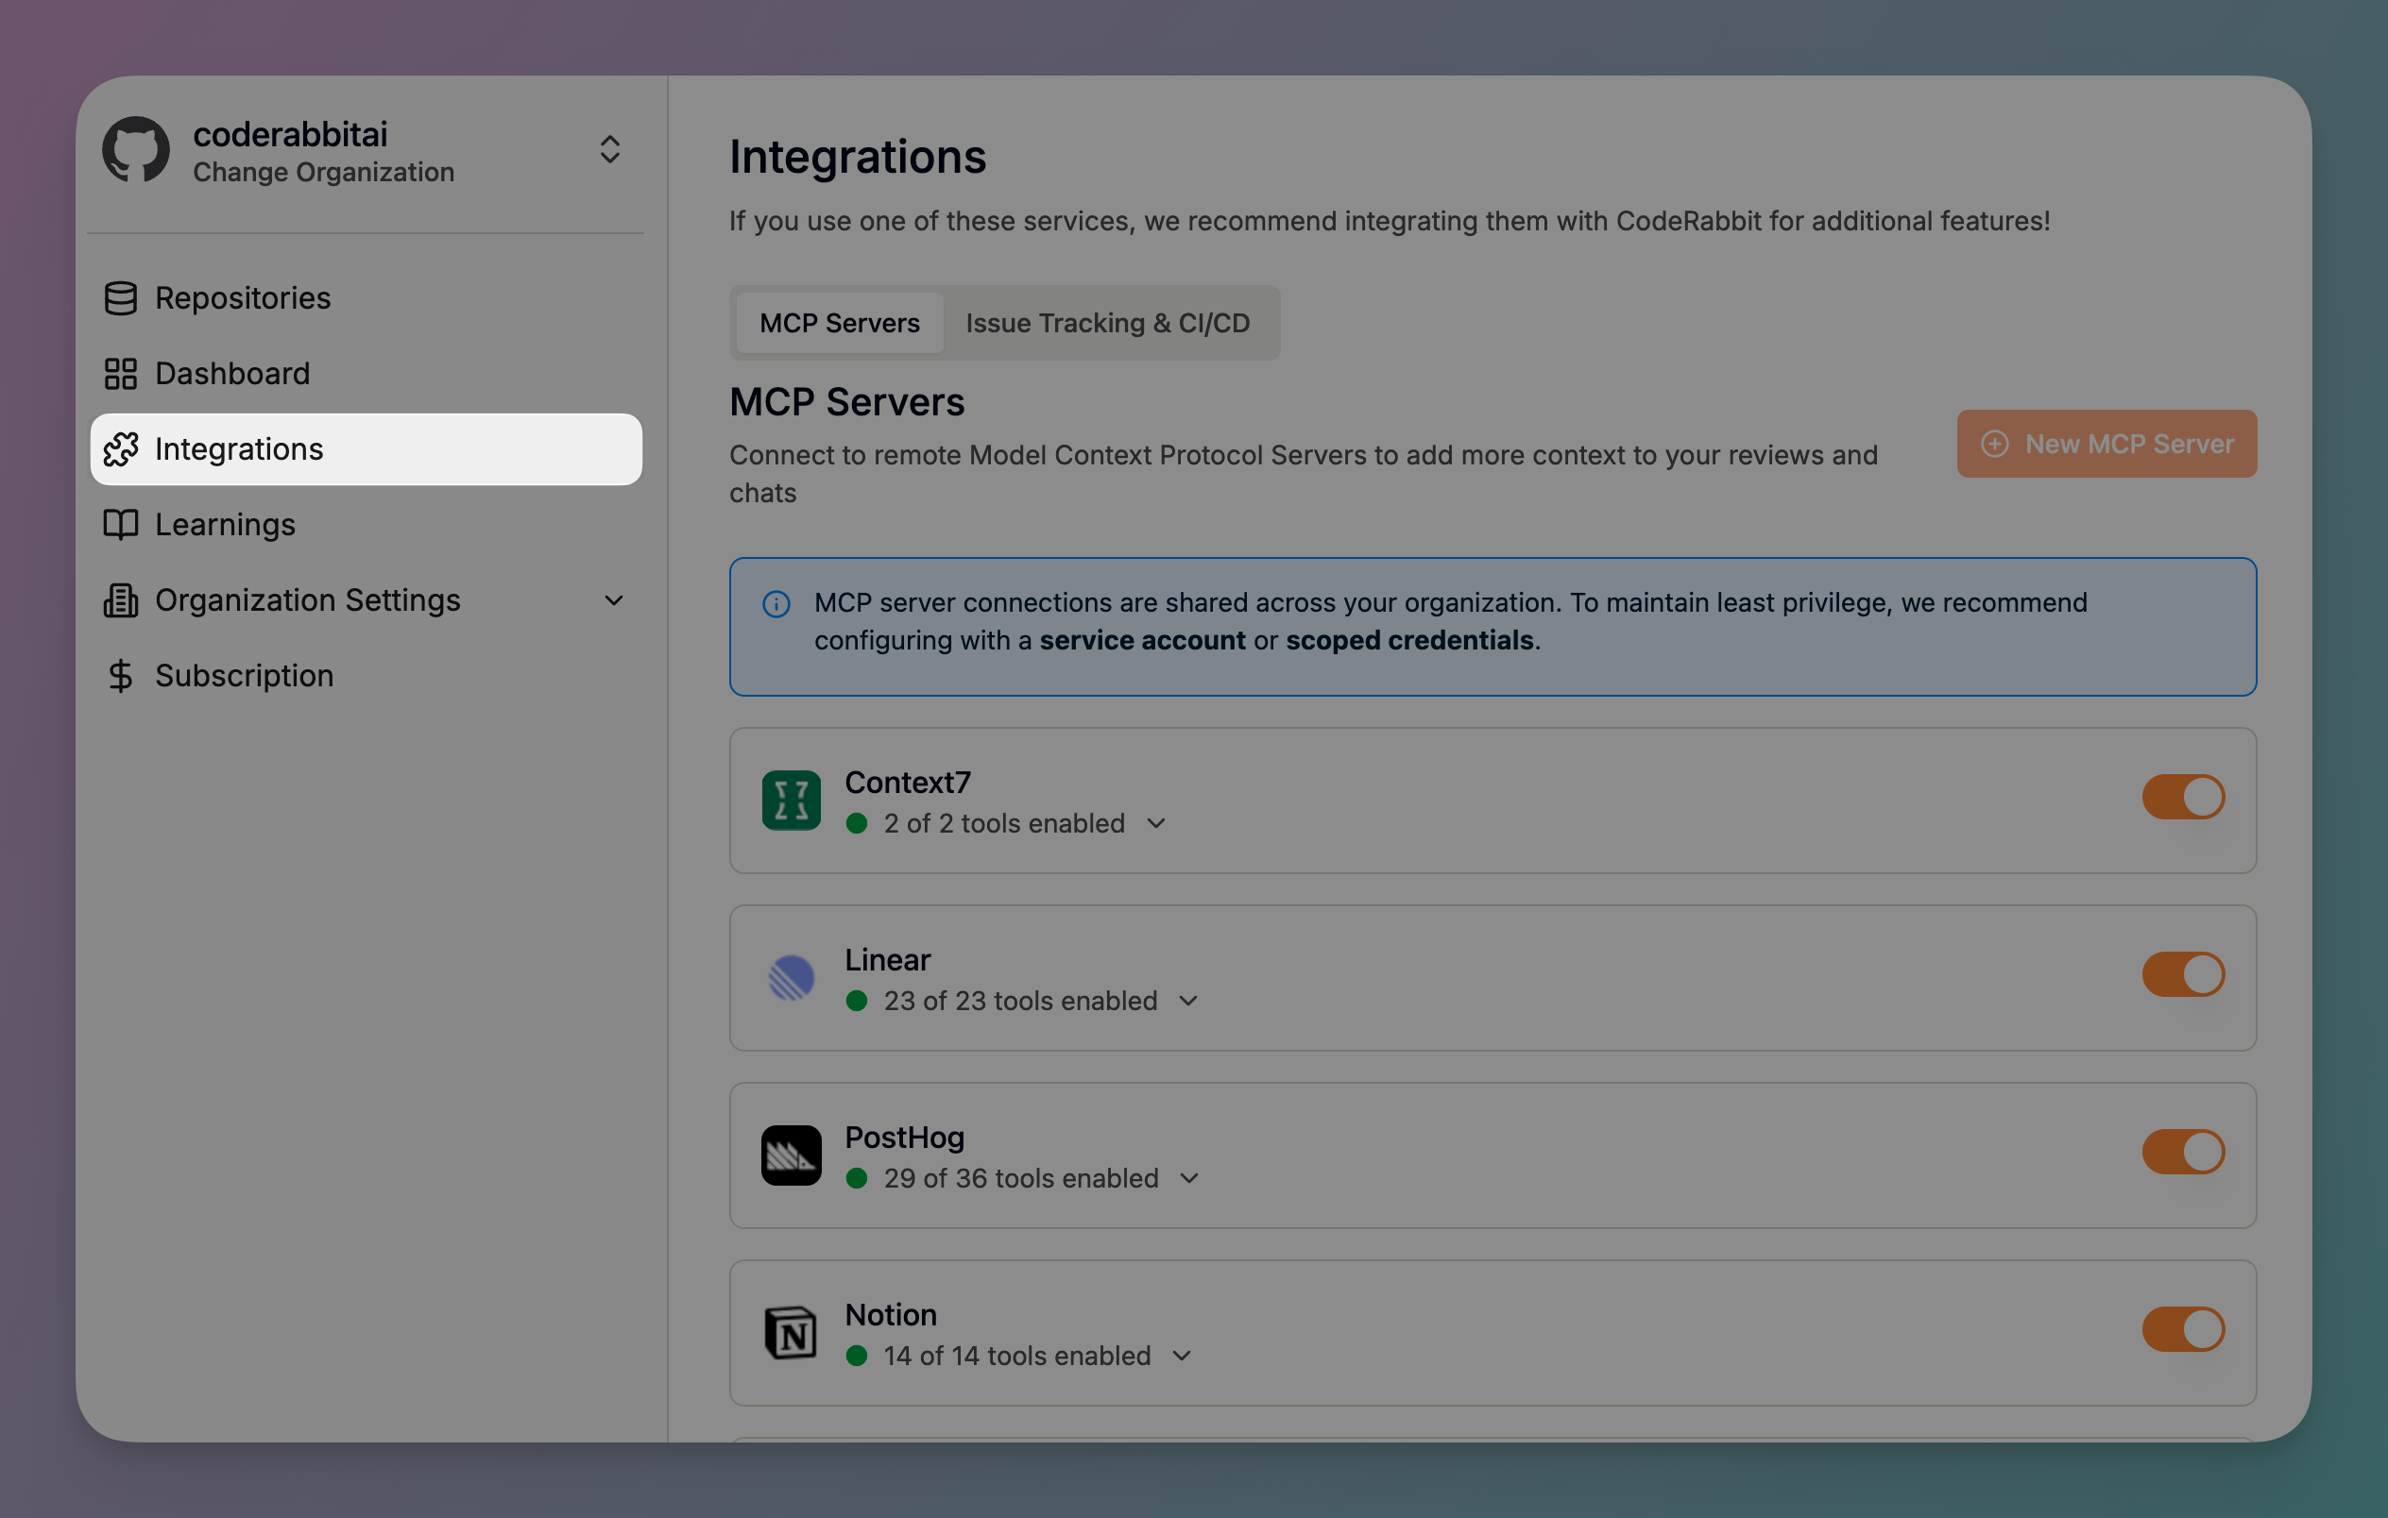Disable the Context7 MCP server toggle
Viewport: 2388px width, 1518px height.
coord(2182,797)
